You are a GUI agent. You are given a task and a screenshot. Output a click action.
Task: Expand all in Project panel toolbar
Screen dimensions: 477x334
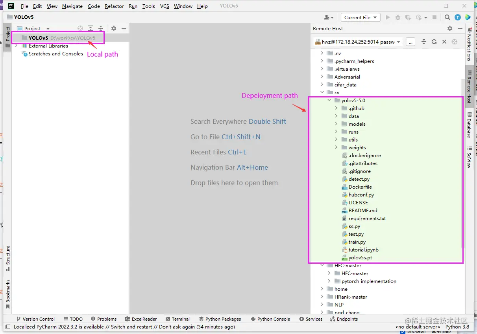tap(91, 28)
